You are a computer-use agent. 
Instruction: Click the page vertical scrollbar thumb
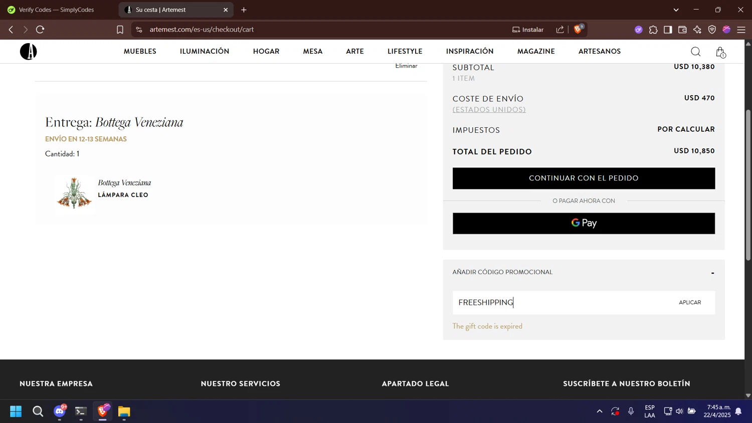pyautogui.click(x=748, y=184)
